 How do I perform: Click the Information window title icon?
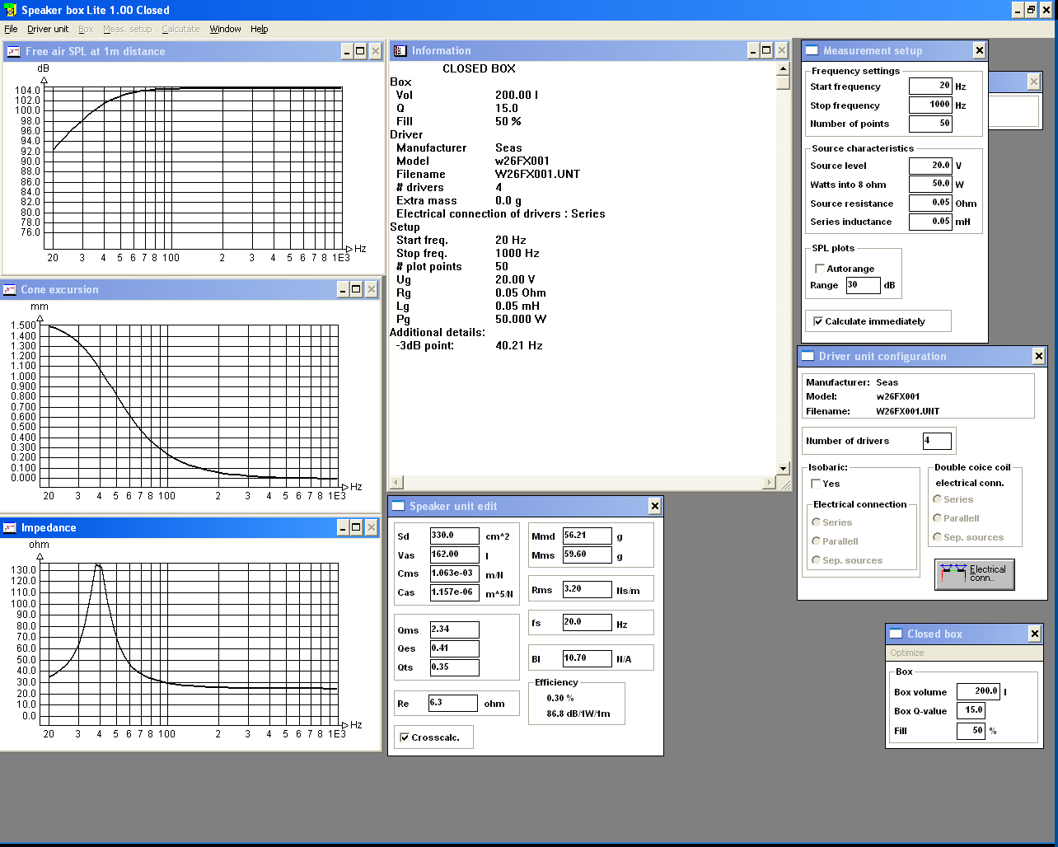[400, 51]
